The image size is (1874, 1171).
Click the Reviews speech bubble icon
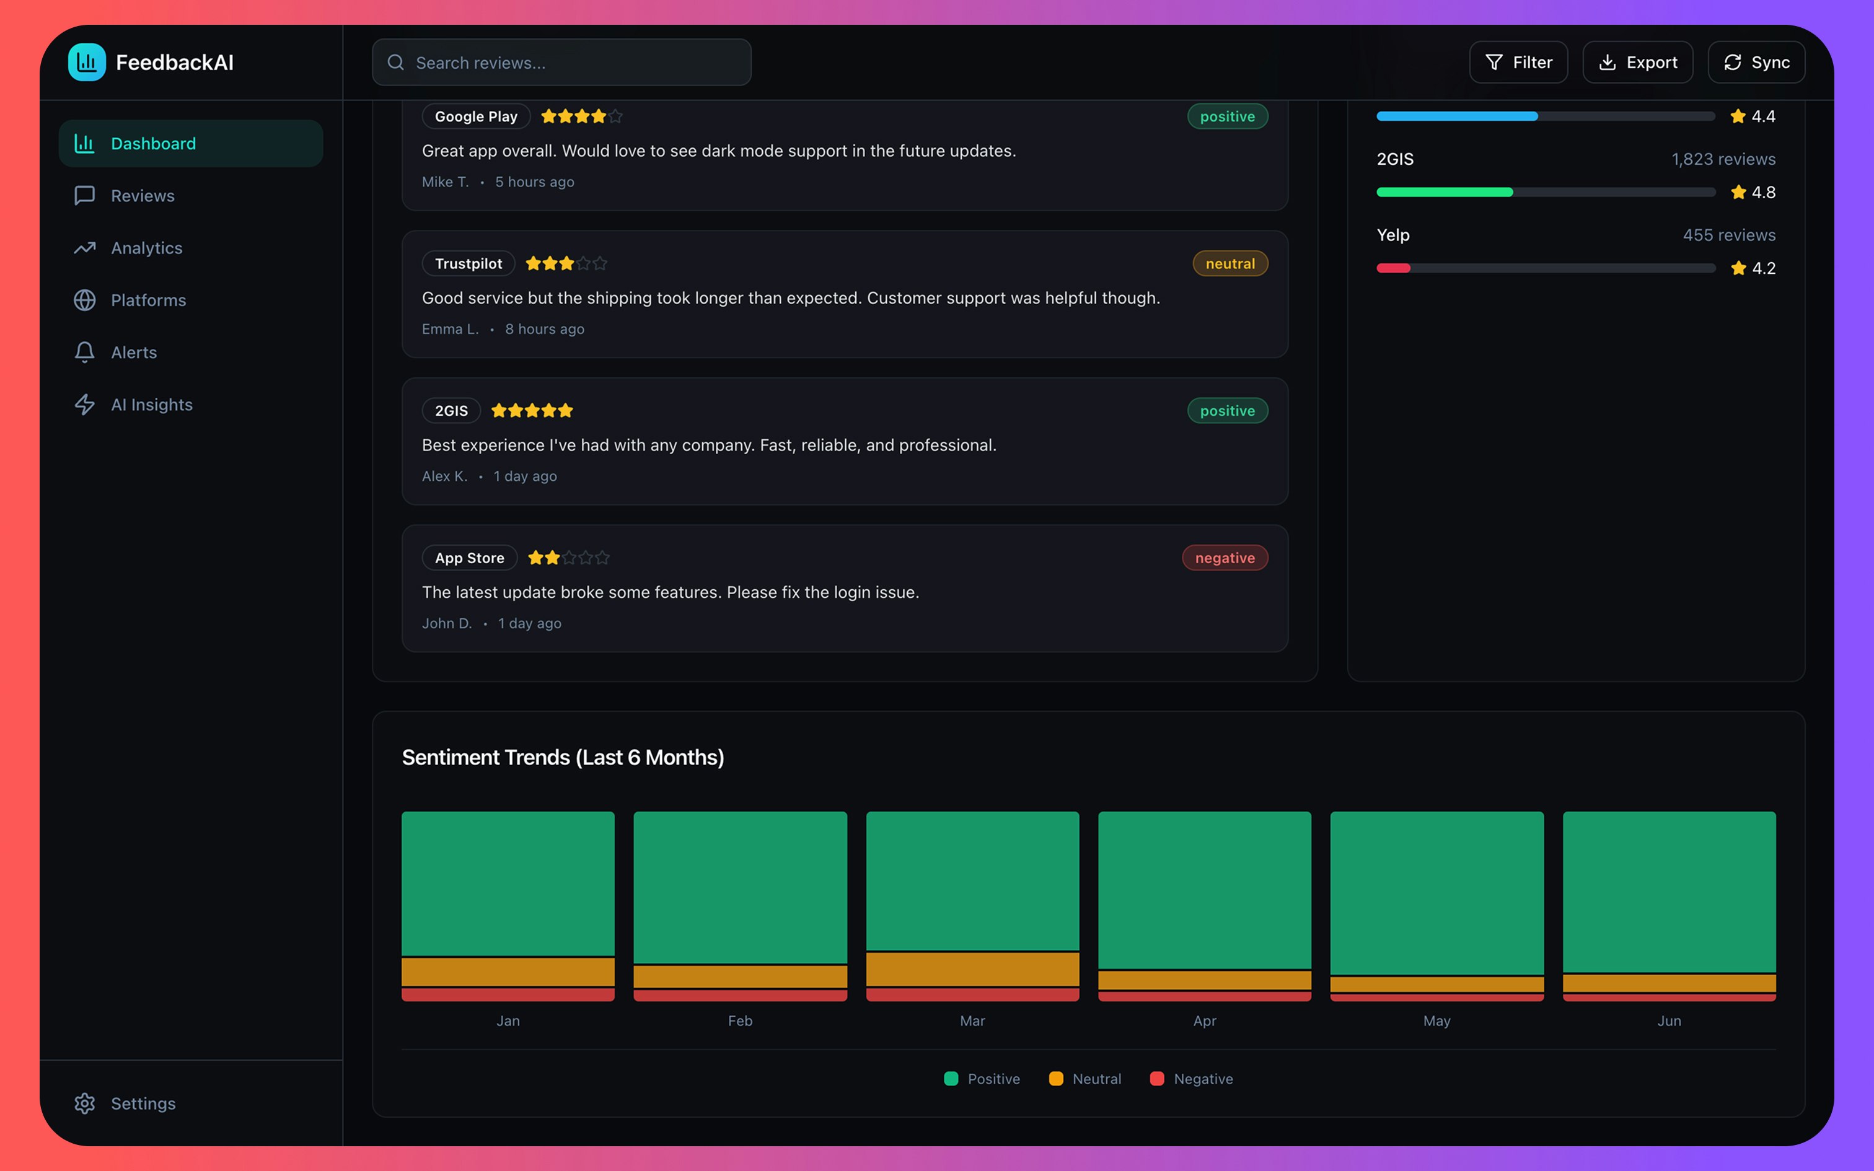pos(85,195)
